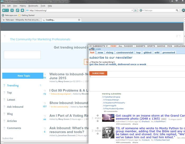Click FRONT in reddit top bar
This screenshot has width=185, height=144.
tap(113, 46)
